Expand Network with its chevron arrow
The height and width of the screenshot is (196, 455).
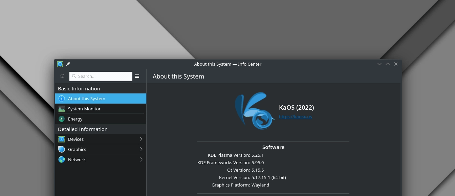[x=141, y=159]
